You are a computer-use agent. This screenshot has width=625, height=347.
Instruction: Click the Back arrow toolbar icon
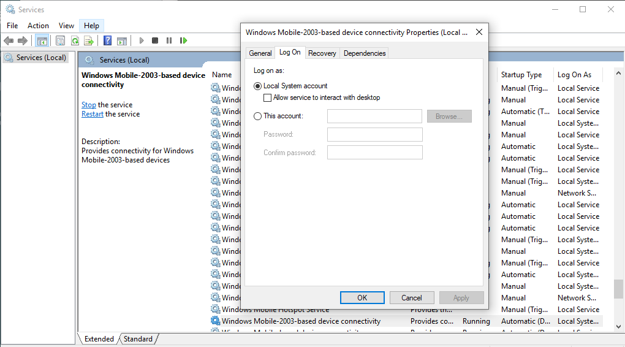pos(9,40)
